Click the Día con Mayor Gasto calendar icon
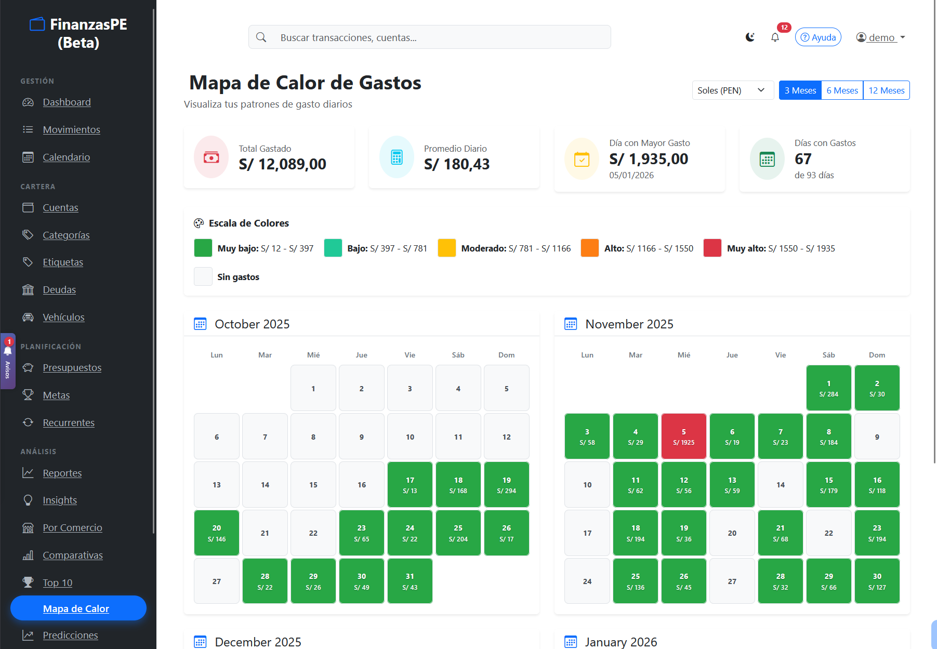 coord(582,159)
